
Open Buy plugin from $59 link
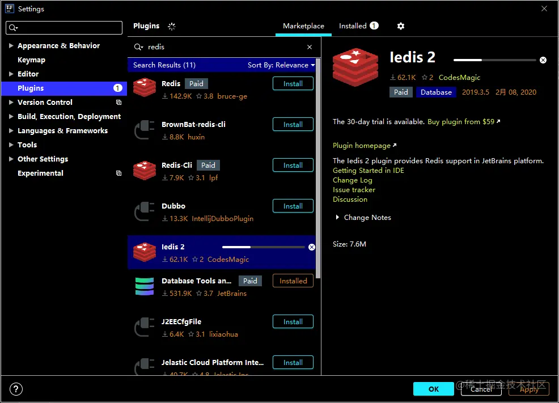(463, 121)
